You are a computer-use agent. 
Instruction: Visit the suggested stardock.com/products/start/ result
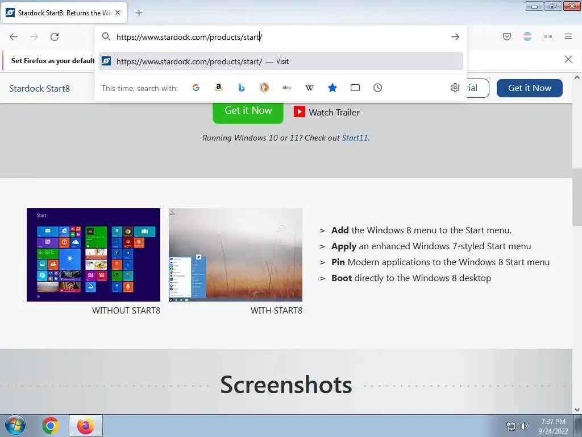[x=281, y=61]
